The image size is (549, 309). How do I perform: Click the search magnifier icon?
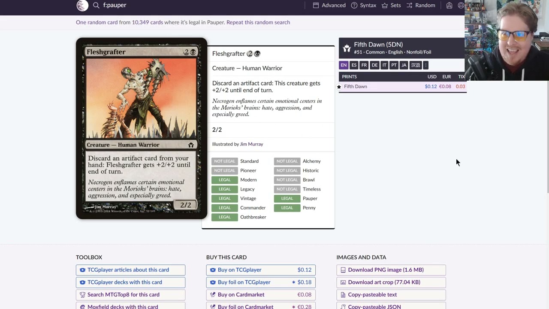click(x=96, y=5)
